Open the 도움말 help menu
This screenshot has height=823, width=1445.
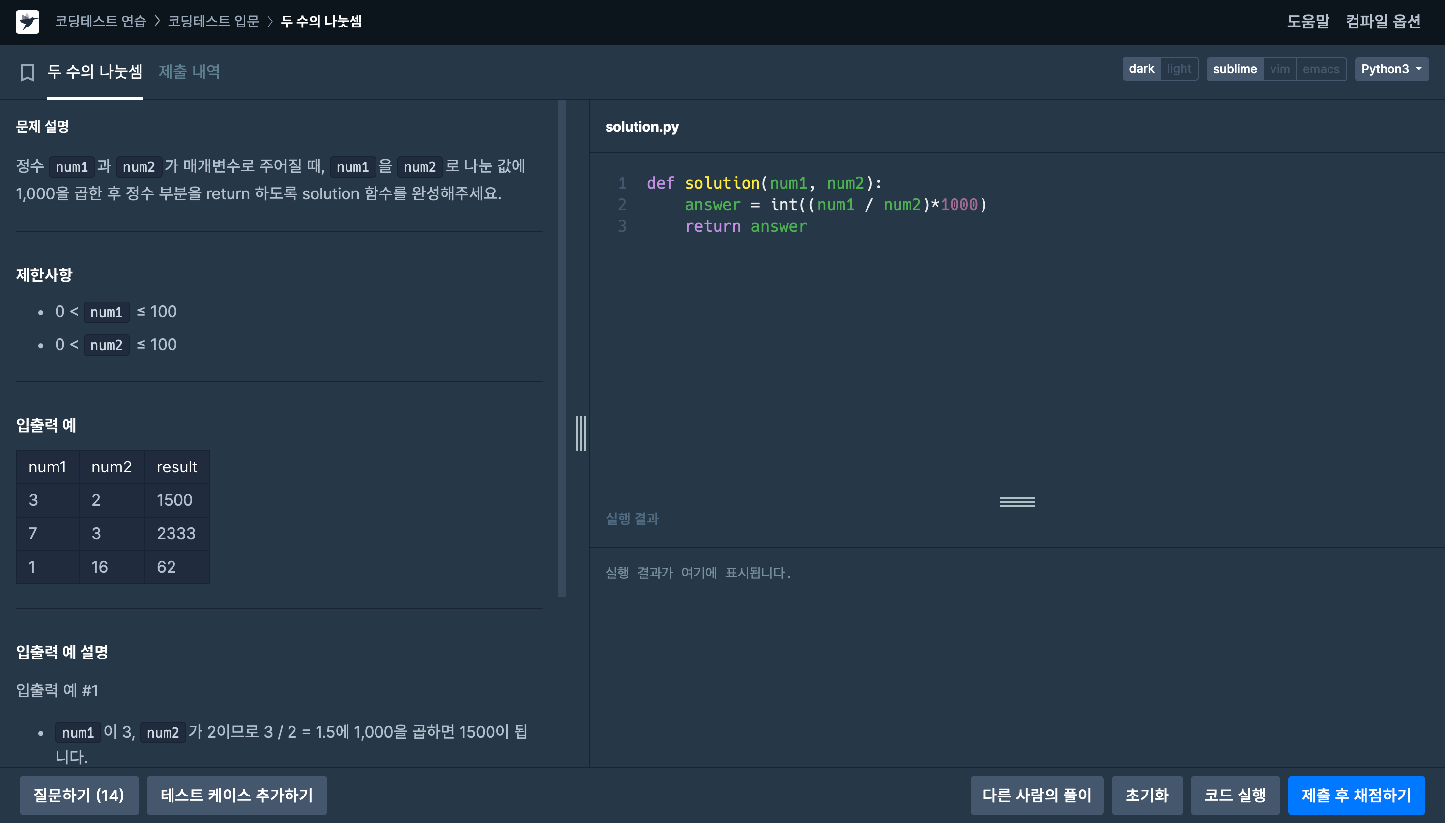1307,22
